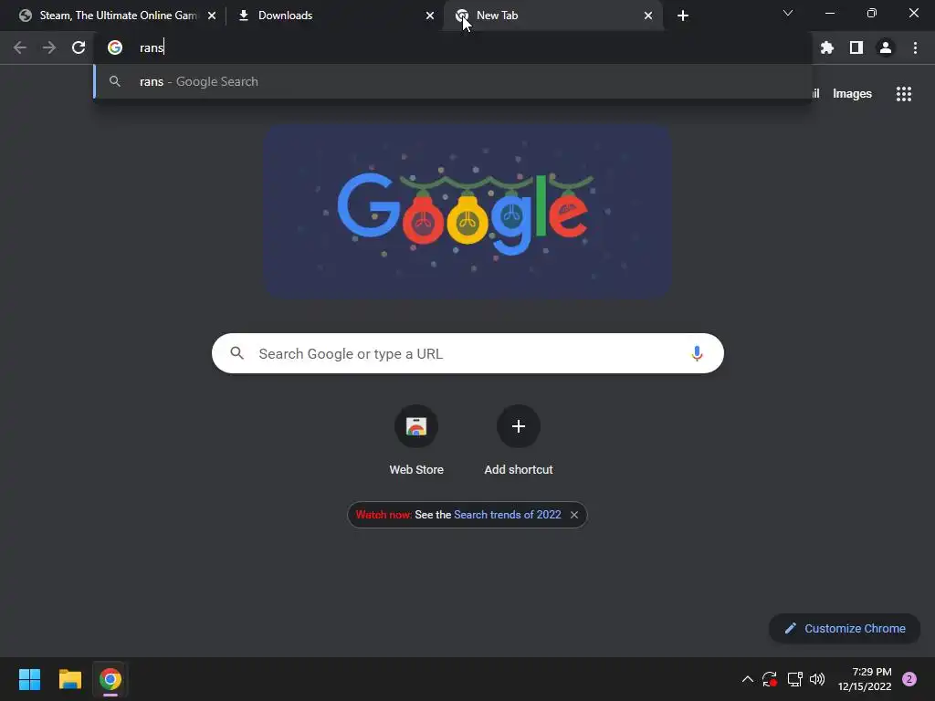This screenshot has width=935, height=701.
Task: Open the Windows Start menu
Action: pyautogui.click(x=29, y=679)
